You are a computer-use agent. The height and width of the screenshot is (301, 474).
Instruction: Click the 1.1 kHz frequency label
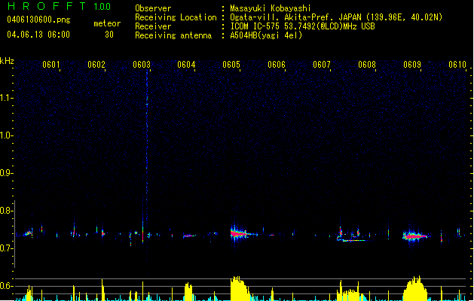point(6,98)
